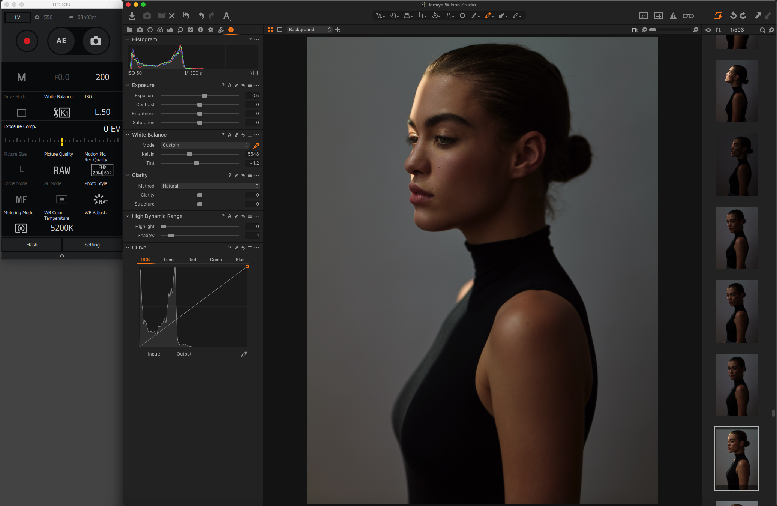Click the Kelvin slider handle

189,154
